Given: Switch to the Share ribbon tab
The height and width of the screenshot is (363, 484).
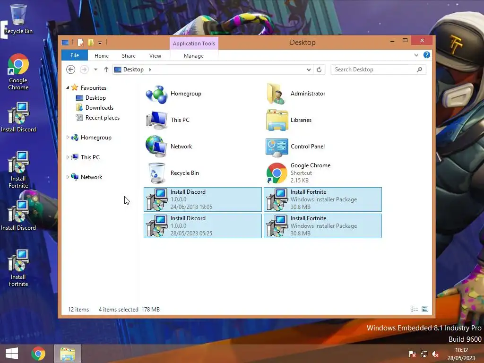Looking at the screenshot, I should click(x=129, y=56).
